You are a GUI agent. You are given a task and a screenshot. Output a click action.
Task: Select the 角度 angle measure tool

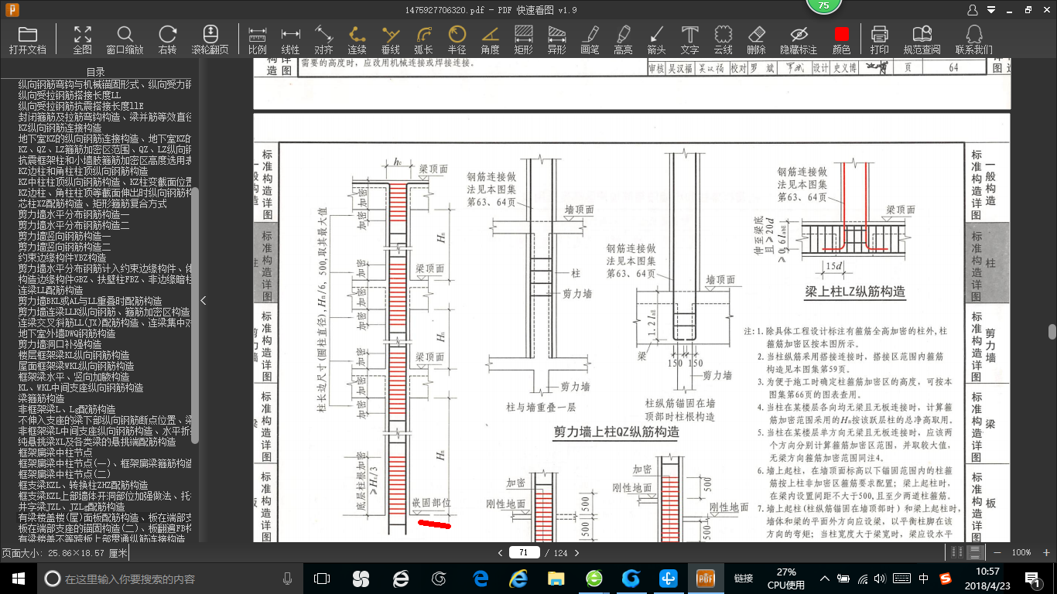point(490,39)
